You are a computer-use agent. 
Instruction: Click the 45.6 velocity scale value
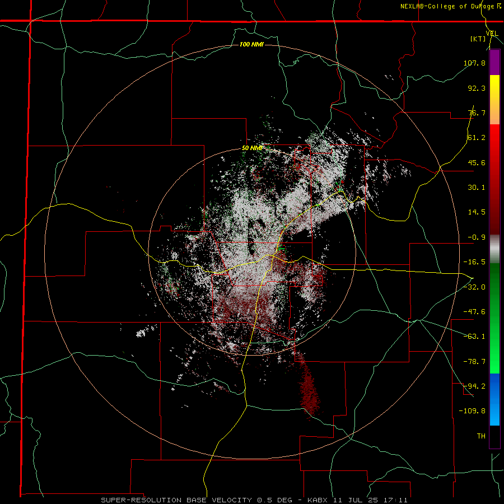tap(477, 162)
